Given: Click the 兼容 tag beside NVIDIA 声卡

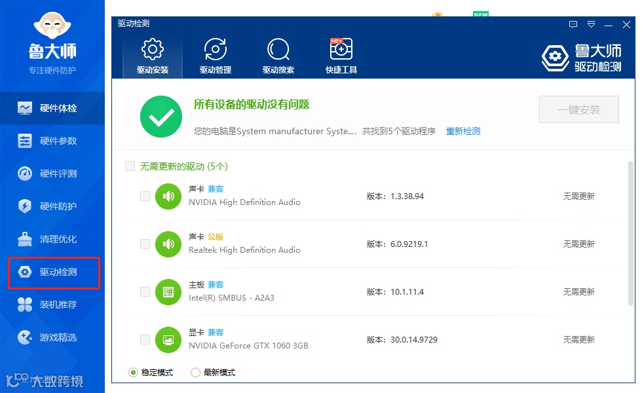Looking at the screenshot, I should click(x=216, y=189).
